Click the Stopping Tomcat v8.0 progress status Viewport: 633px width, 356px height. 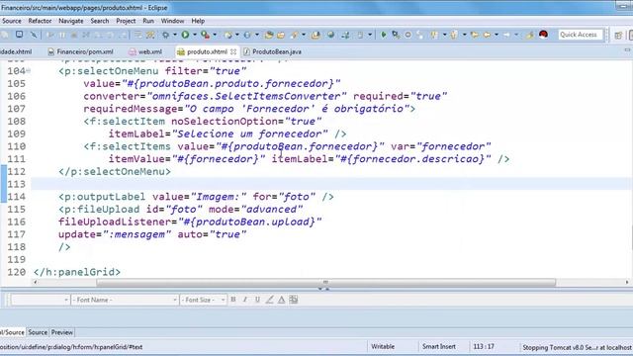coord(577,347)
